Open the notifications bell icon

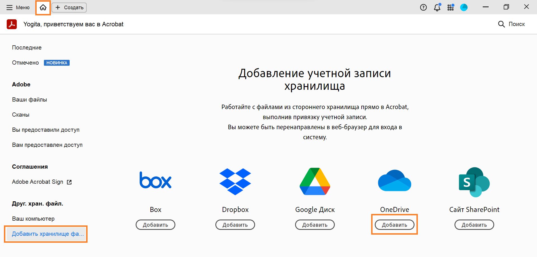tap(437, 8)
